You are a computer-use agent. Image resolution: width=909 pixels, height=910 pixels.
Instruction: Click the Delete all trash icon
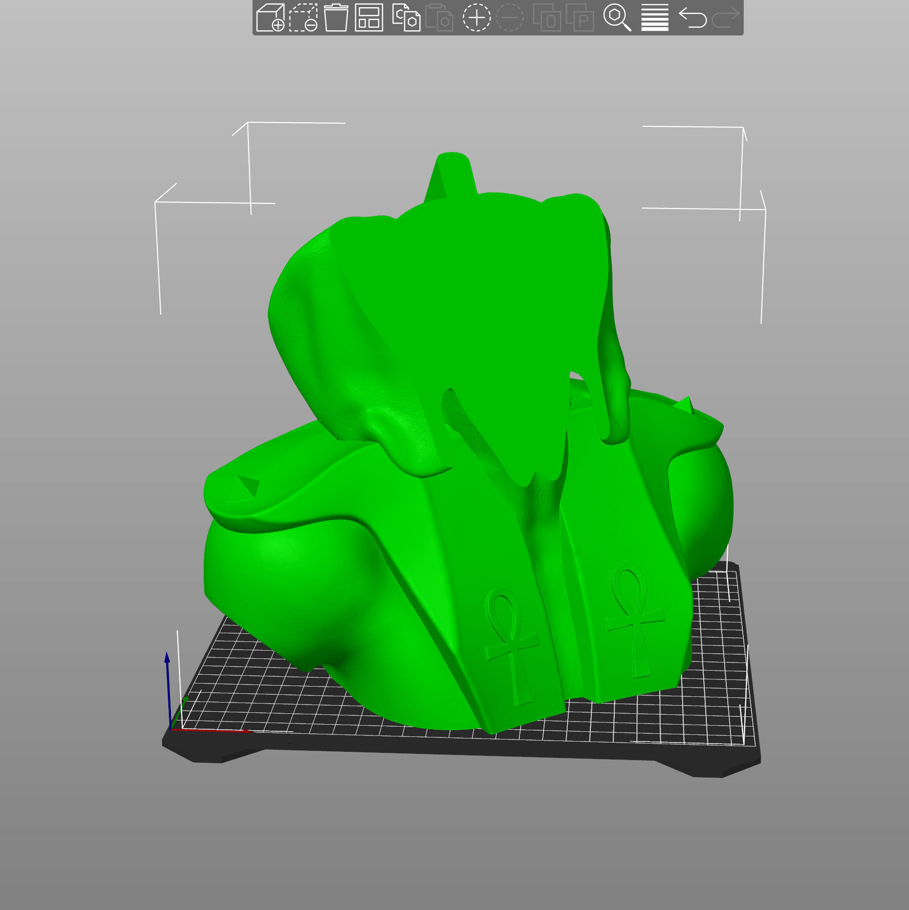(336, 17)
